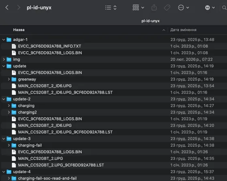Share the selected item
The width and height of the screenshot is (227, 181).
(154, 7)
